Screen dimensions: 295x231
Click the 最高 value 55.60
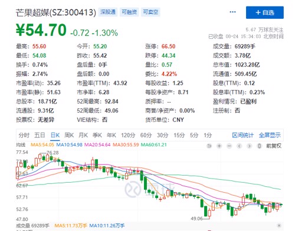click(39, 47)
